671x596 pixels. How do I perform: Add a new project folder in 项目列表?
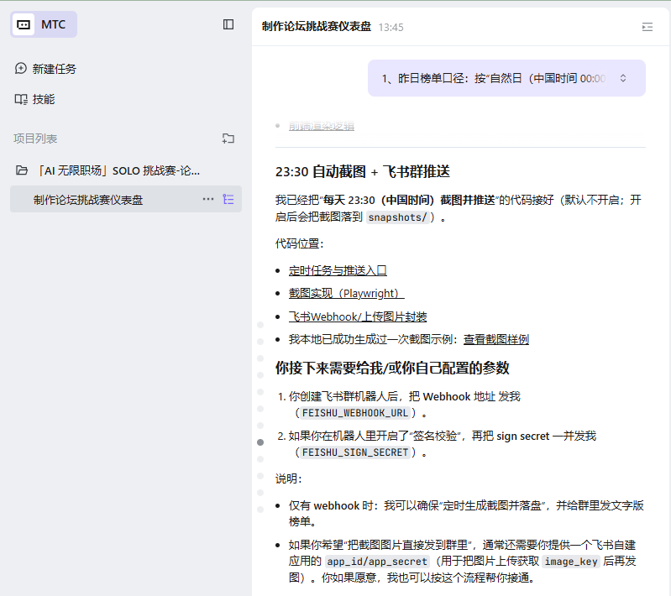228,139
